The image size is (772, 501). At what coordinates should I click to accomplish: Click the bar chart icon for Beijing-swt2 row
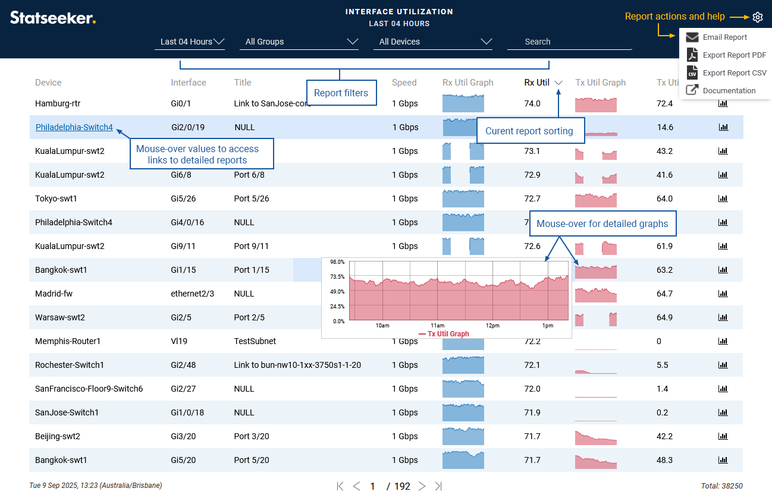click(723, 436)
